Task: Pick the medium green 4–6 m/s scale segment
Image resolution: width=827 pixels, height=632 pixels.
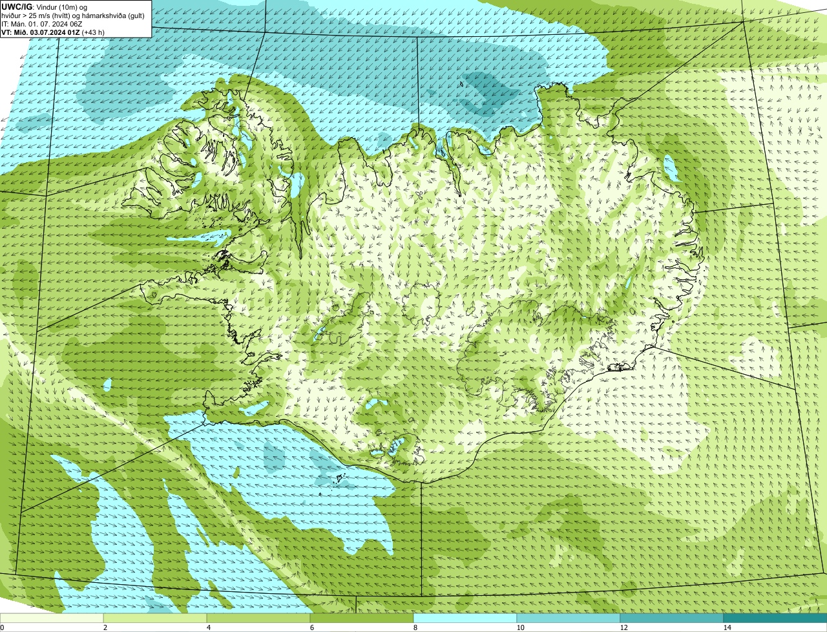Action: [x=258, y=618]
